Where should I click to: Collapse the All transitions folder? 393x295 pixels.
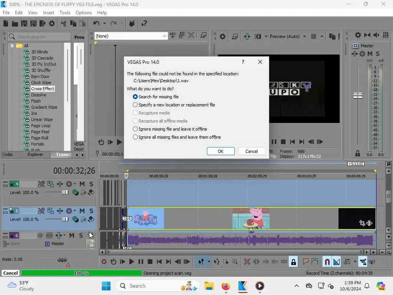12,46
